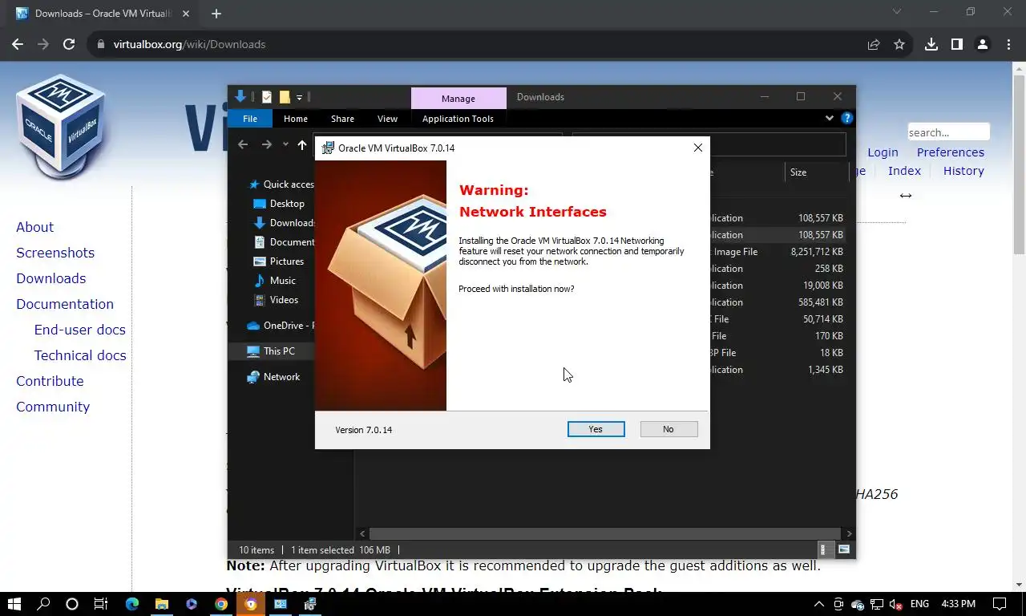Select Network in the navigation pane

click(273, 377)
